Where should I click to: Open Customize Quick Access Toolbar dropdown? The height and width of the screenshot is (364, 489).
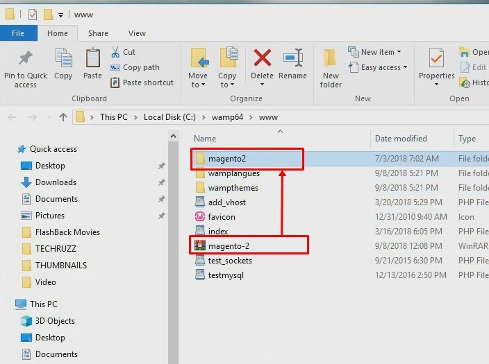click(61, 15)
